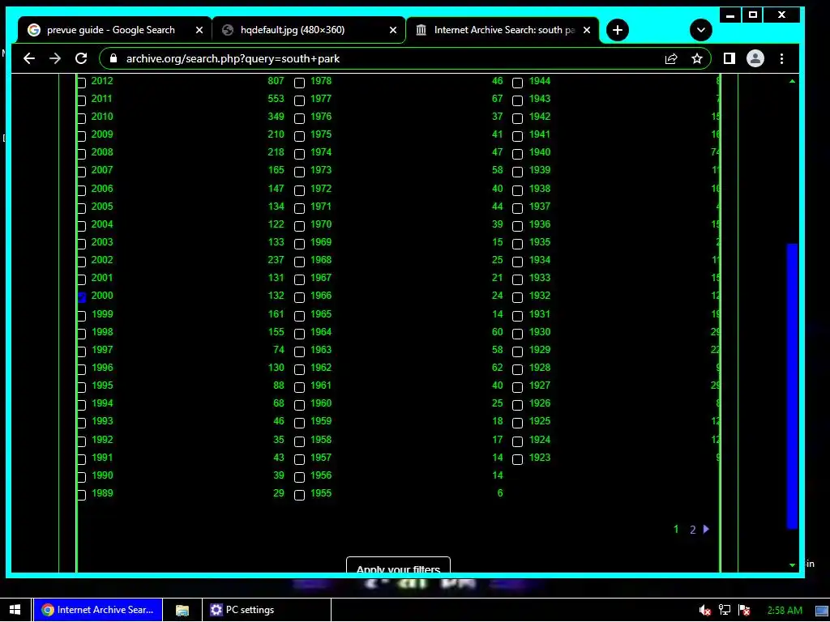The height and width of the screenshot is (622, 830).
Task: View site security lock info
Action: pos(113,58)
